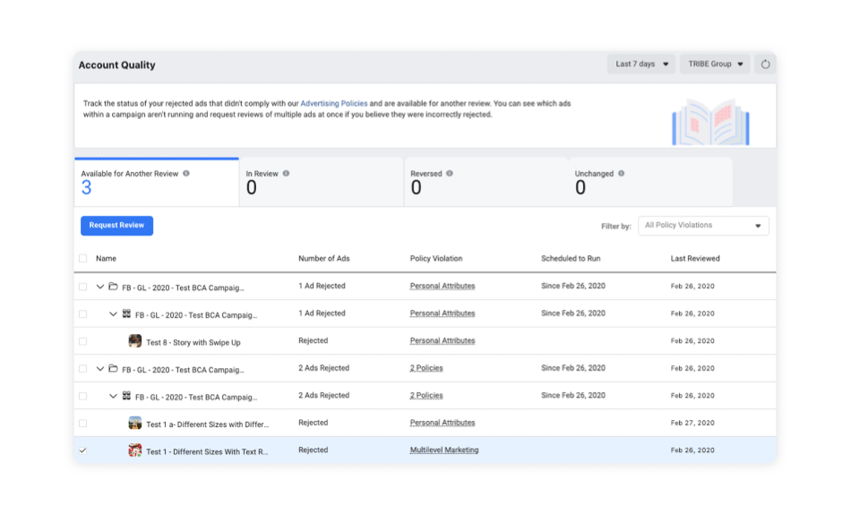Viewport: 851px width, 514px height.
Task: Click info icon next to Unchanged
Action: pos(621,174)
